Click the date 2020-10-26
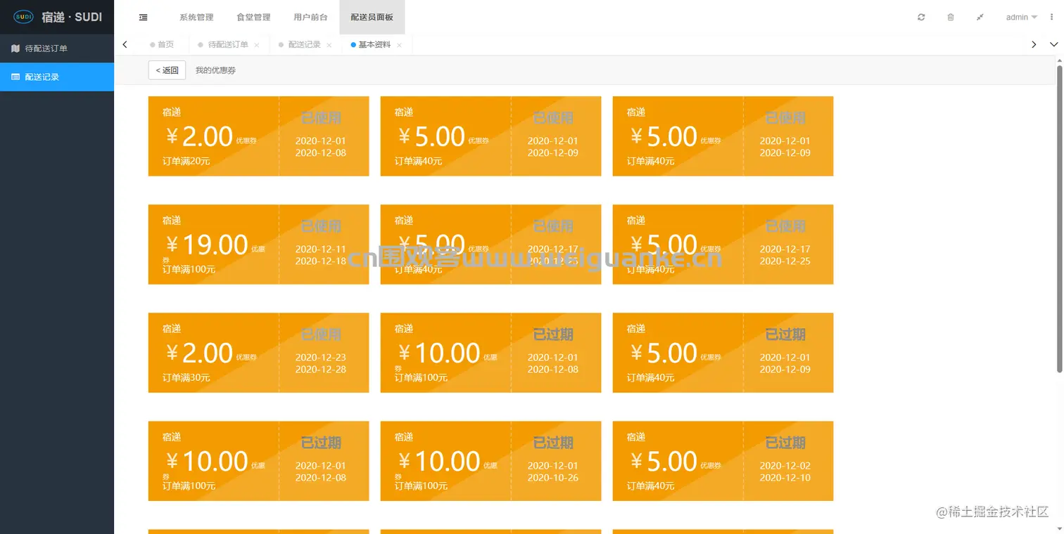The height and width of the screenshot is (534, 1064). click(x=553, y=478)
